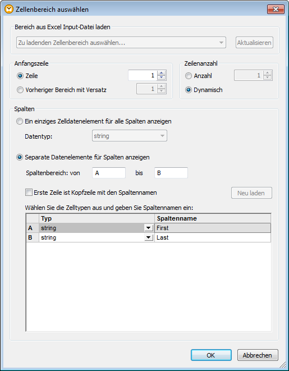Click the First column name cell

pos(213,228)
